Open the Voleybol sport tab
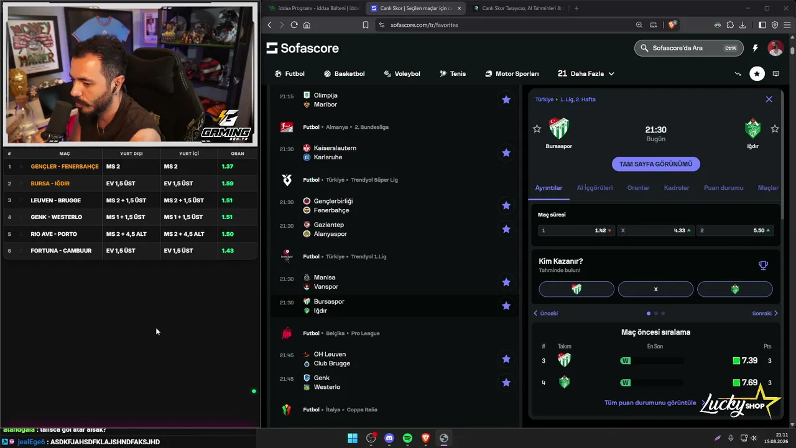Viewport: 796px width, 448px height. (402, 73)
